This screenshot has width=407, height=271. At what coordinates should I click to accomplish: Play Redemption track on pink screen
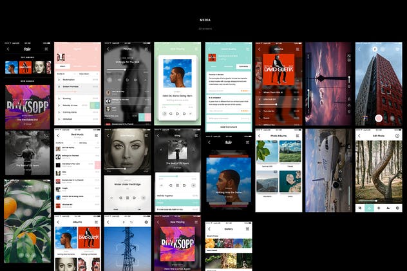pyautogui.click(x=59, y=80)
